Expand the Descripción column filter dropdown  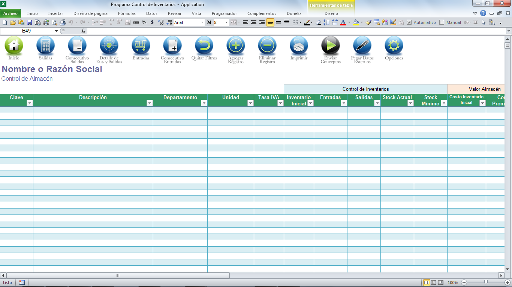tap(150, 103)
